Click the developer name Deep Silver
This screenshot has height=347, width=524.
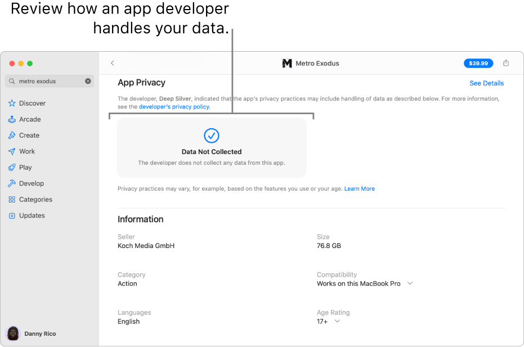[x=175, y=98]
